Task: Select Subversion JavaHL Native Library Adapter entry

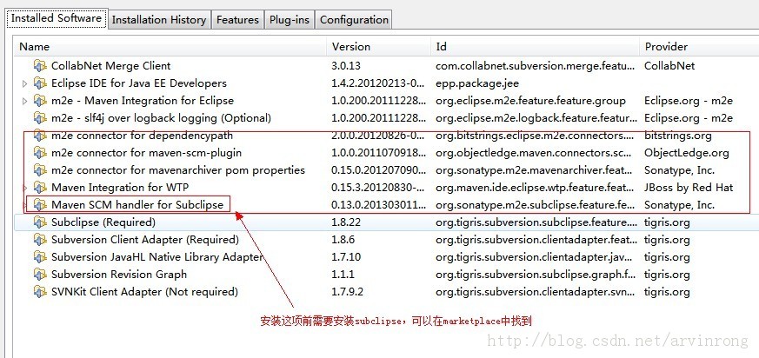Action: pyautogui.click(x=157, y=257)
